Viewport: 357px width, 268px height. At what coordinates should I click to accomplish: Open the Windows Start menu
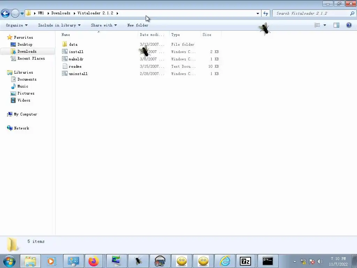(9, 261)
